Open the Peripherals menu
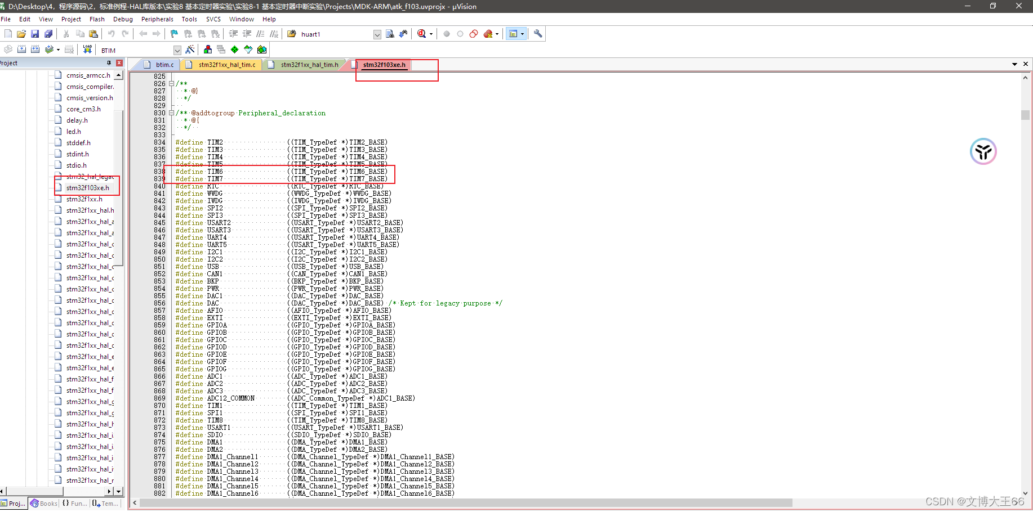The height and width of the screenshot is (512, 1033). [157, 19]
